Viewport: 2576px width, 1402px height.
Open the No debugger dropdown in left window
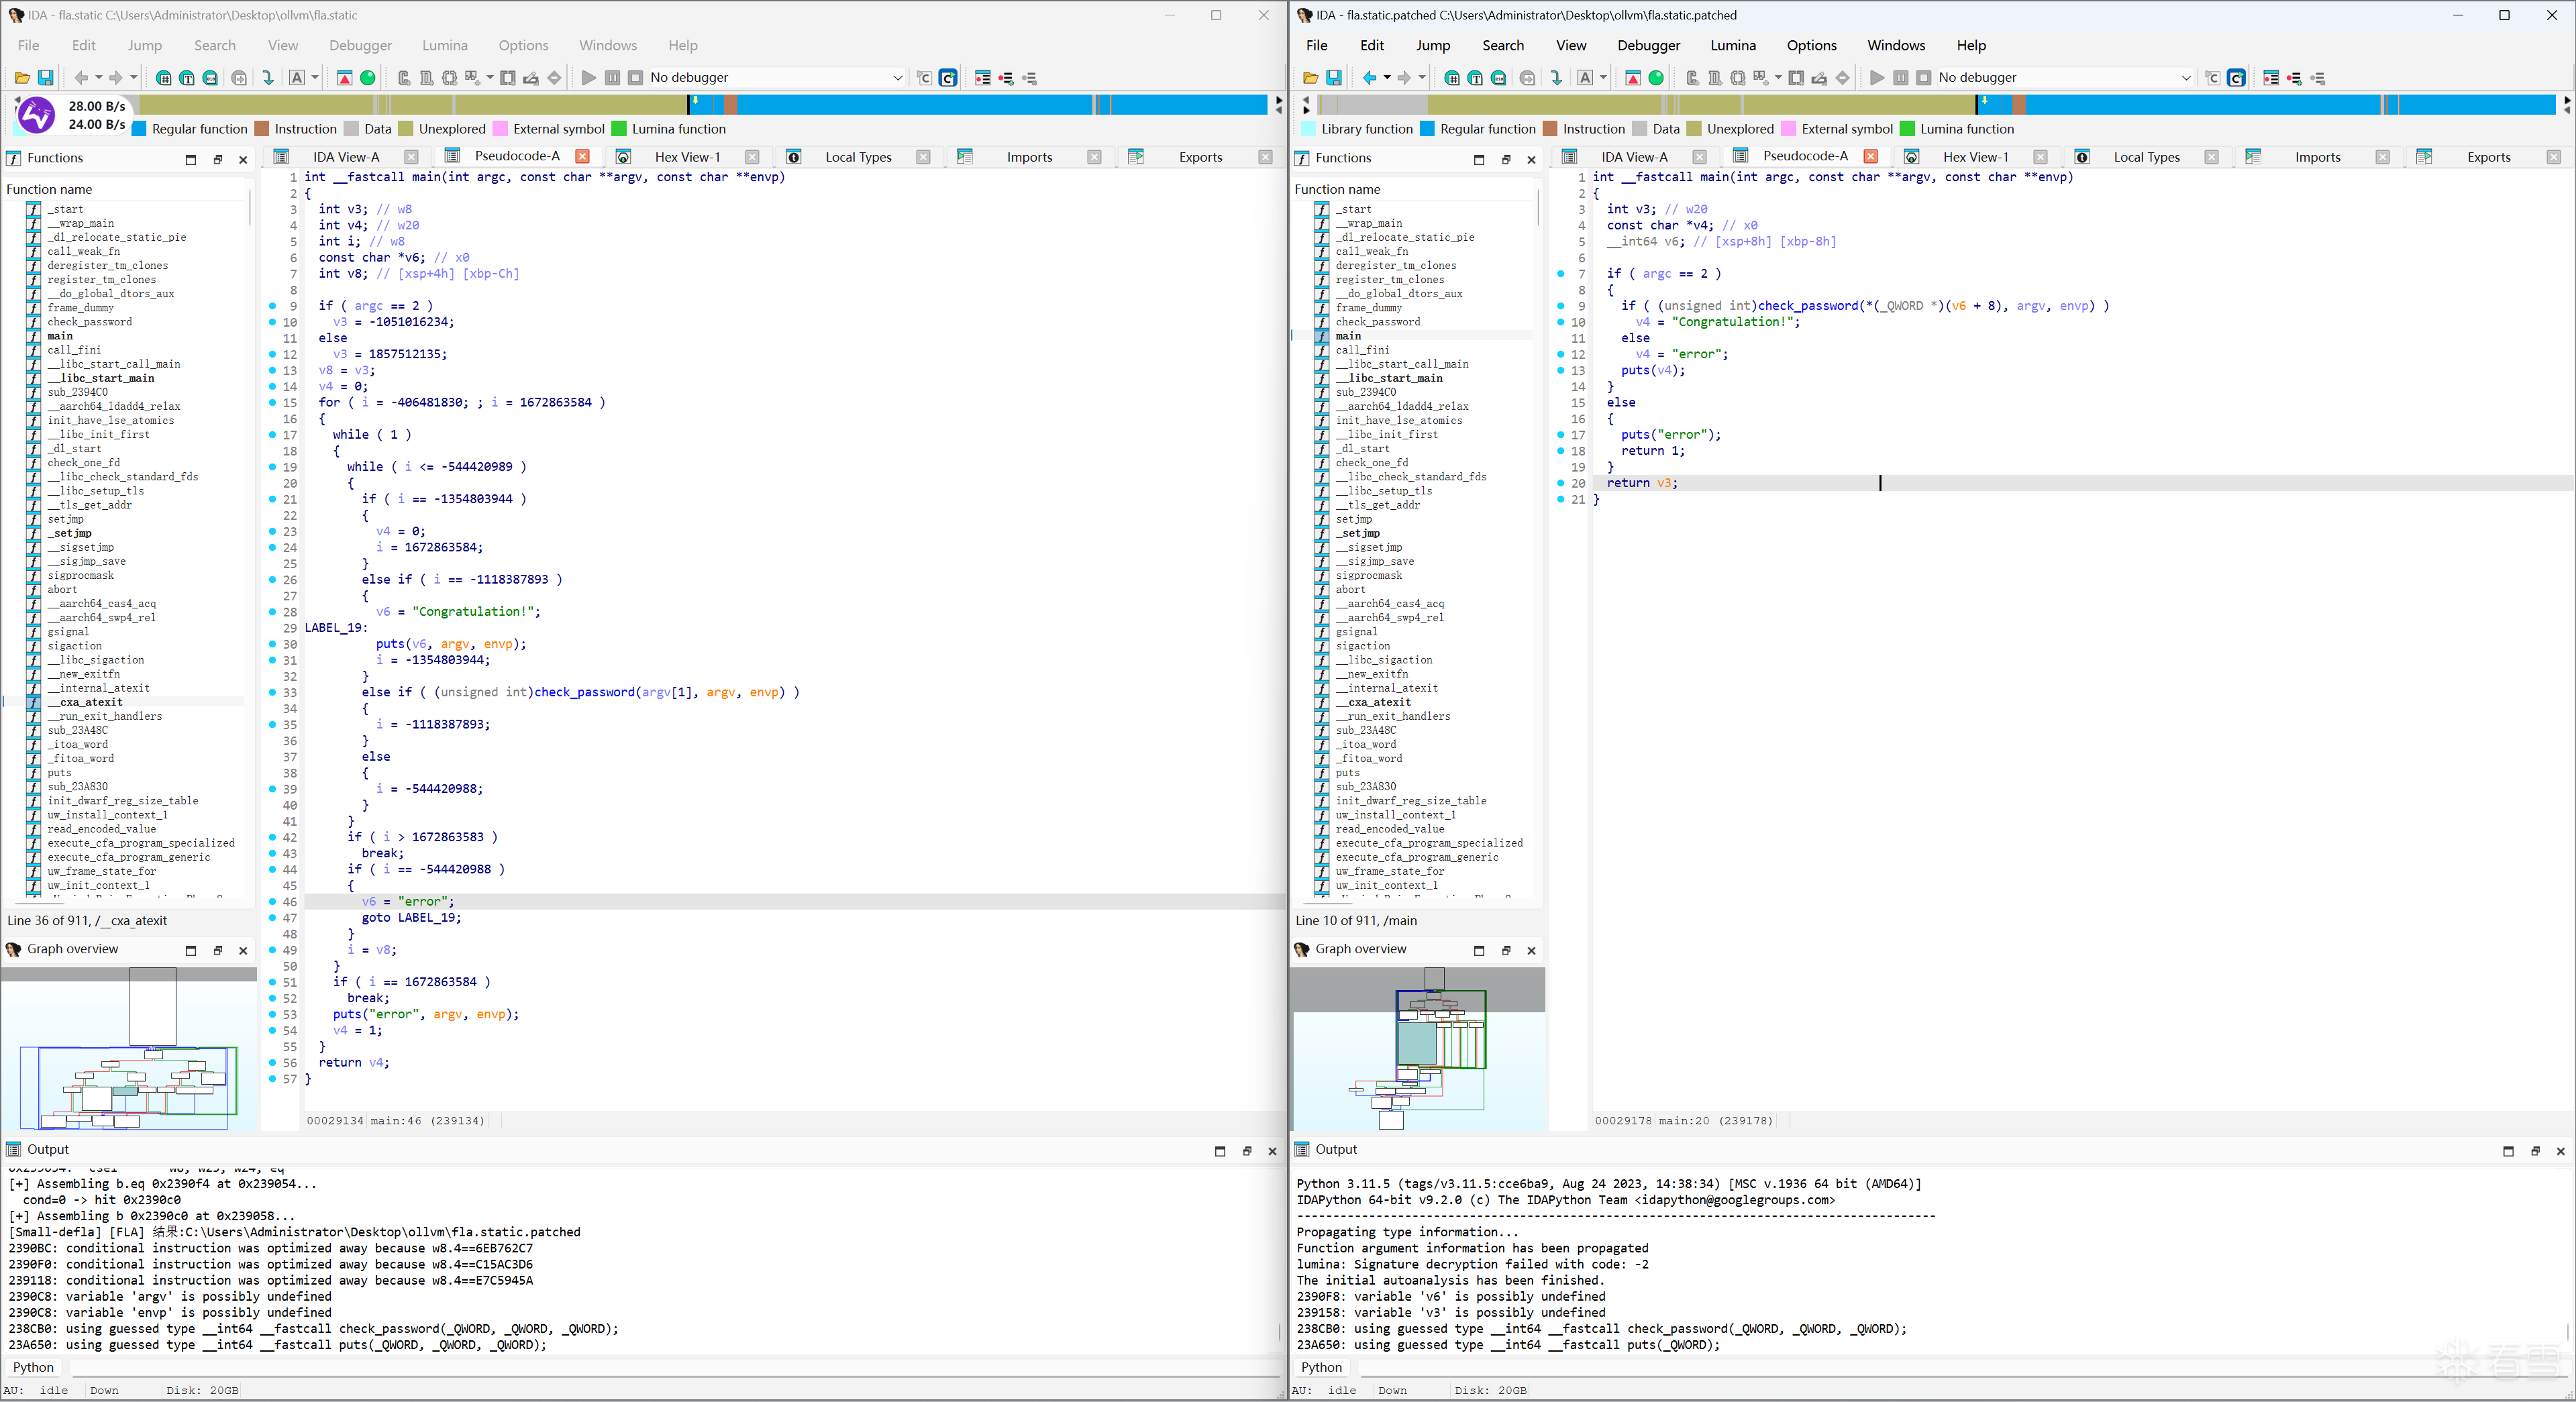pos(897,78)
